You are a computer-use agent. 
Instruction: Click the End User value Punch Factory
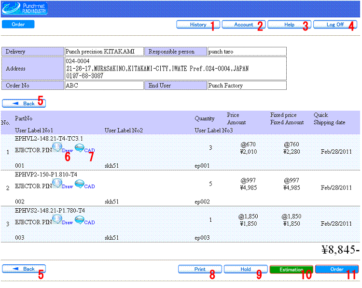click(225, 86)
